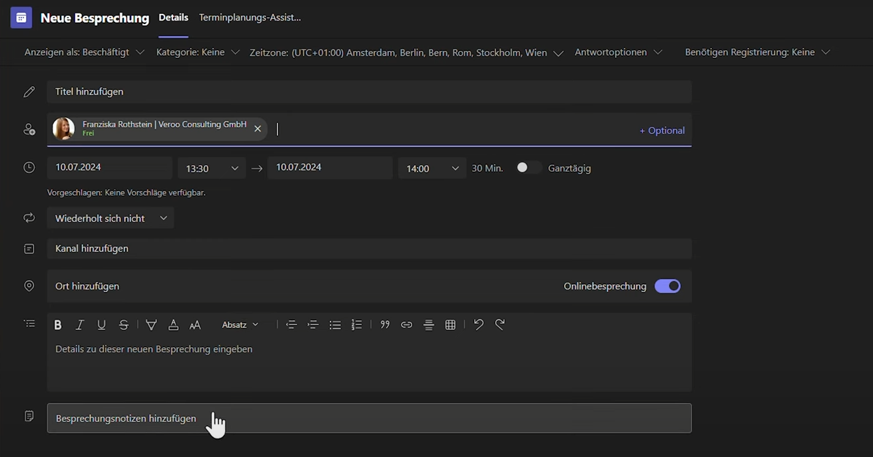The height and width of the screenshot is (457, 873).
Task: Expand the Wiederholt sich nicht dropdown
Action: (x=111, y=218)
